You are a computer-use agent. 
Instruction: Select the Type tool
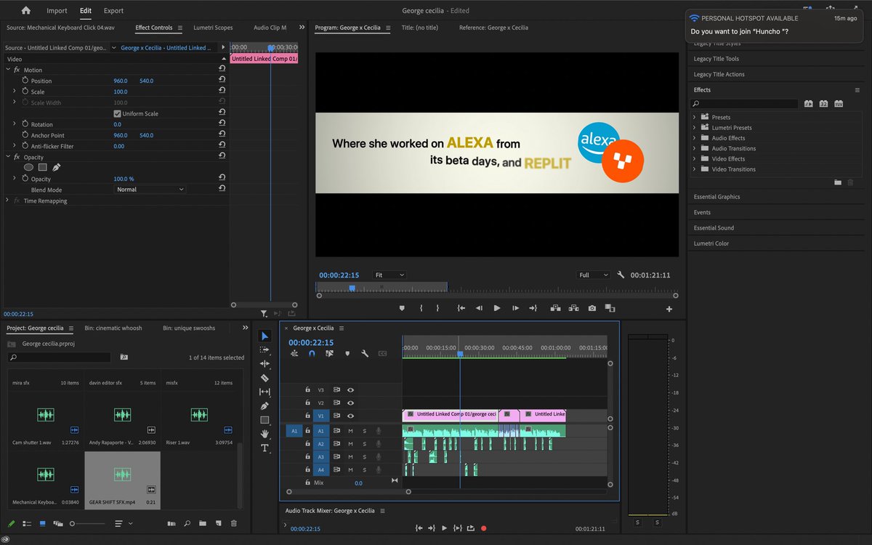pyautogui.click(x=265, y=448)
